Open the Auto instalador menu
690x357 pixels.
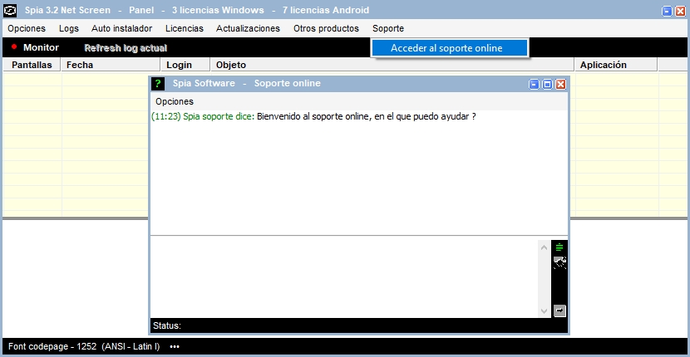click(122, 28)
